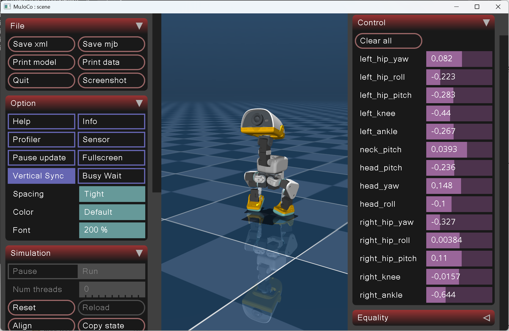Toggle the Profiler overlay
The height and width of the screenshot is (331, 509).
tap(41, 139)
